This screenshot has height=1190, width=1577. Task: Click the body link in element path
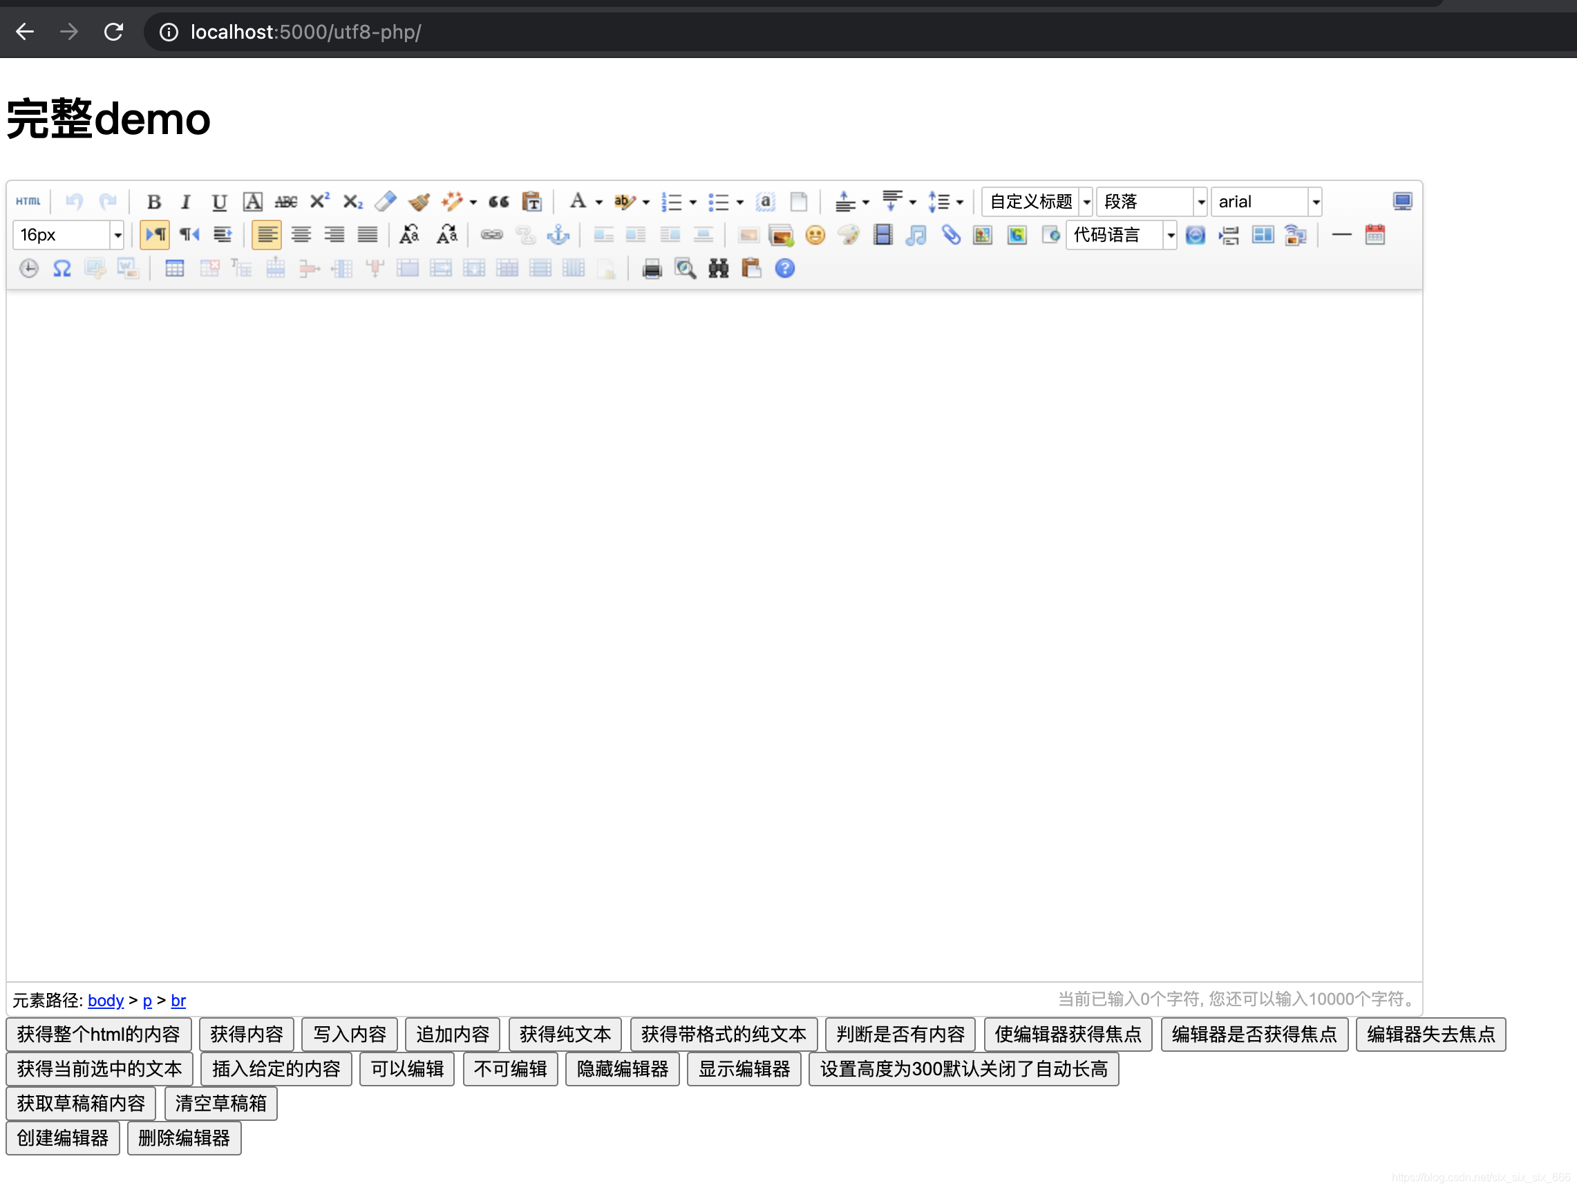click(106, 1001)
